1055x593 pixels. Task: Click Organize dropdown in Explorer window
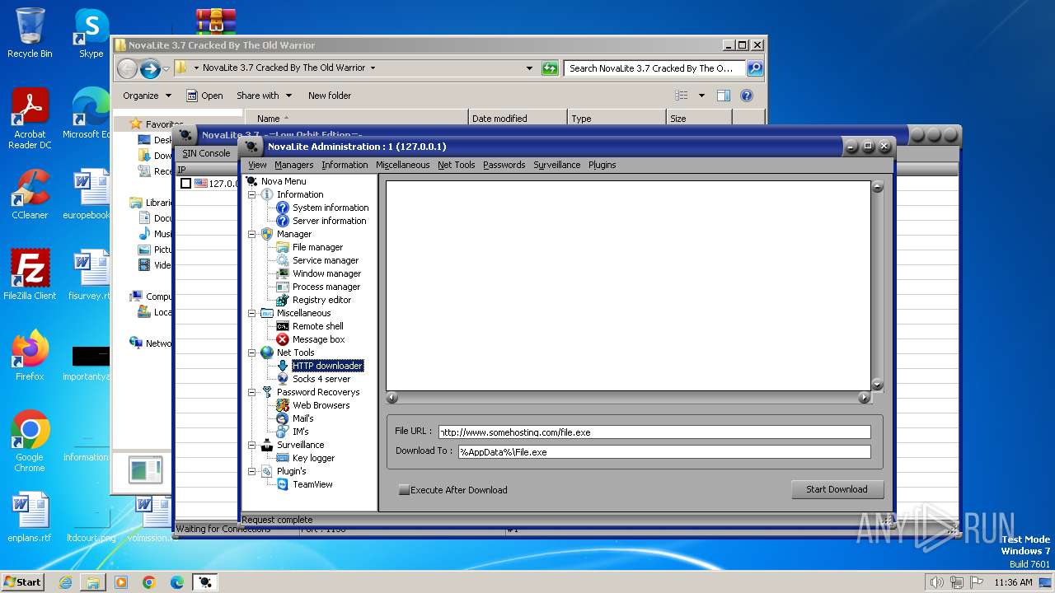click(x=147, y=96)
